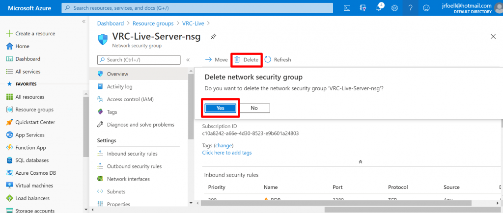Open Quickstart Center
This screenshot has width=503, height=213.
pos(31,122)
